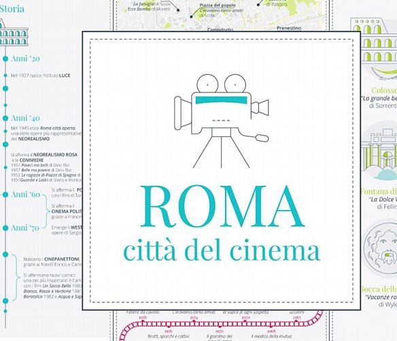The image size is (397, 341).
Task: Click the right film reel on the camera
Action: 235,84
